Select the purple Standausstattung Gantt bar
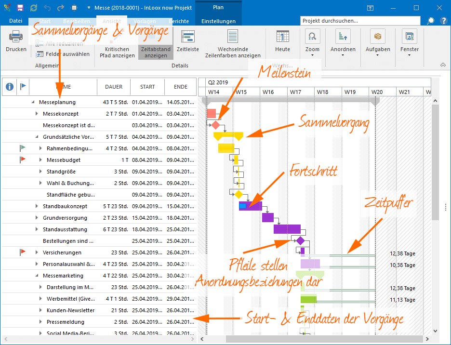Viewport: 451px width, 345px height. point(287,229)
